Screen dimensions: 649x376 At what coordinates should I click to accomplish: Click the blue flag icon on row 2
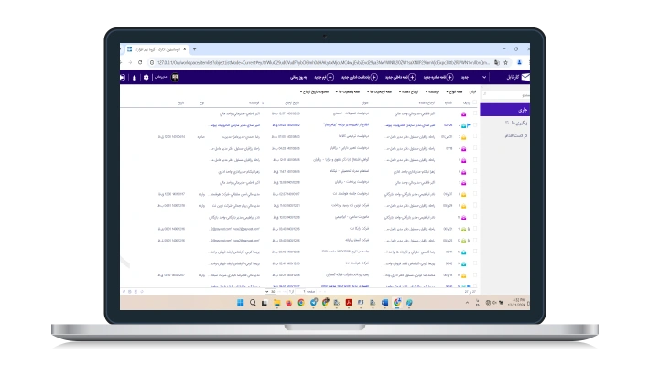click(469, 125)
